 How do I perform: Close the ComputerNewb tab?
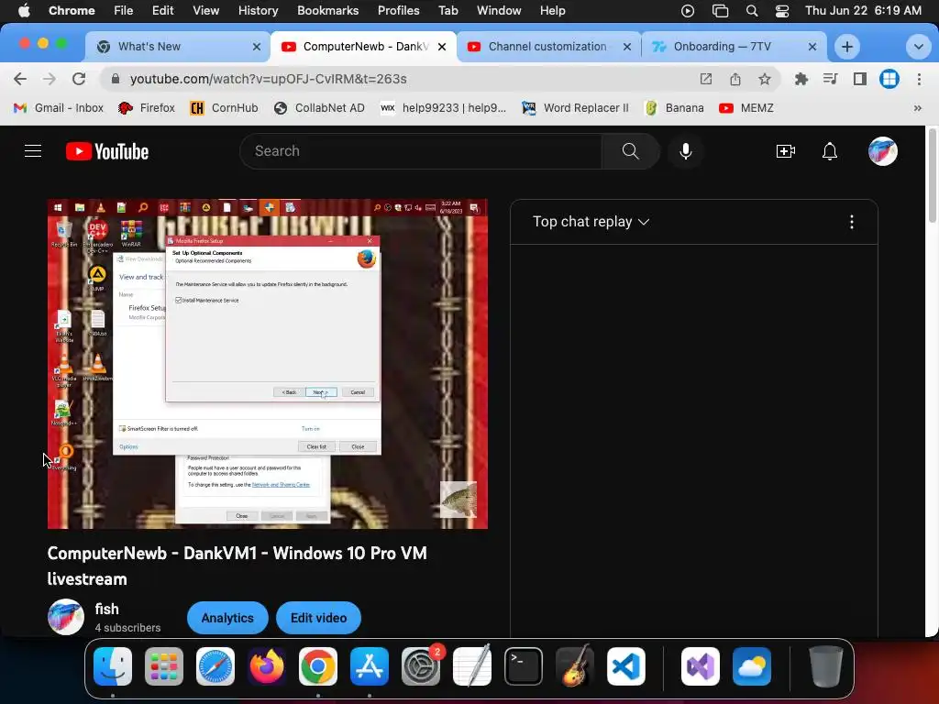point(442,47)
